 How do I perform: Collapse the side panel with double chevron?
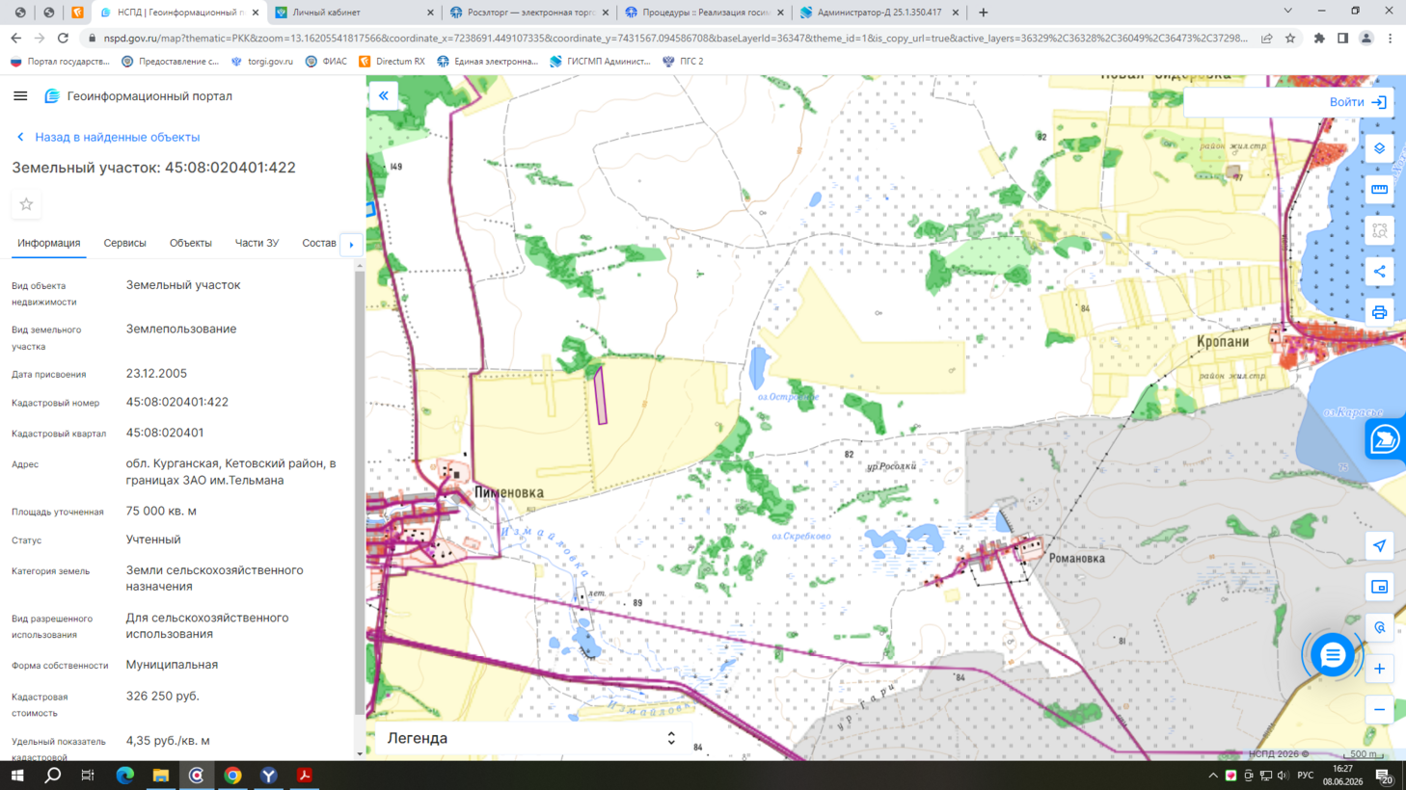pos(383,96)
